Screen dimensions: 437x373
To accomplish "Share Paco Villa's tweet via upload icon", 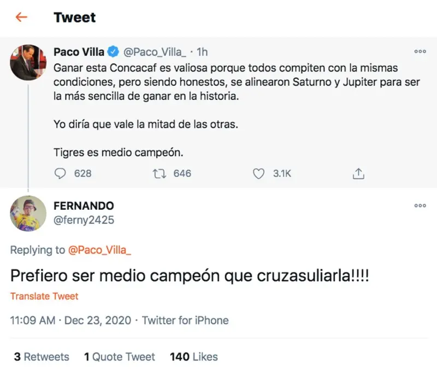I will click(x=358, y=173).
